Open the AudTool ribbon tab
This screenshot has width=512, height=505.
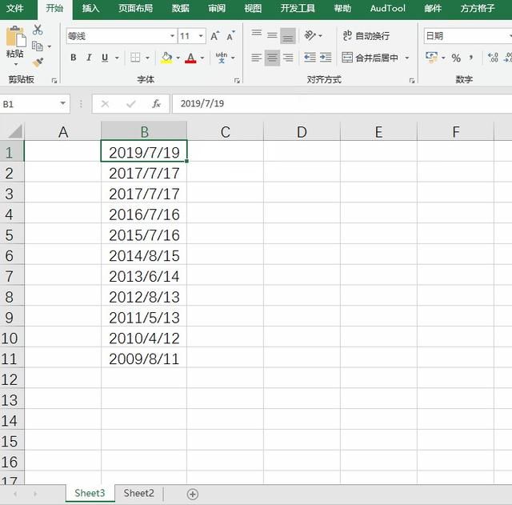(x=388, y=8)
